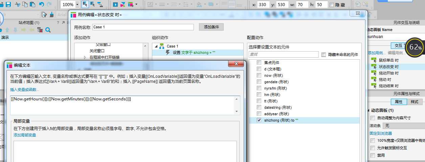The image size is (425, 162).
Task: Click the AxShare publish icon
Action: pos(123,5)
